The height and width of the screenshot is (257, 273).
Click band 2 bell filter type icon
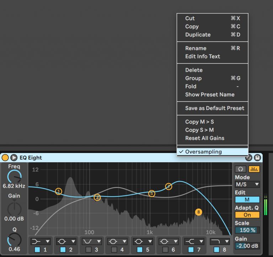tap(62, 241)
